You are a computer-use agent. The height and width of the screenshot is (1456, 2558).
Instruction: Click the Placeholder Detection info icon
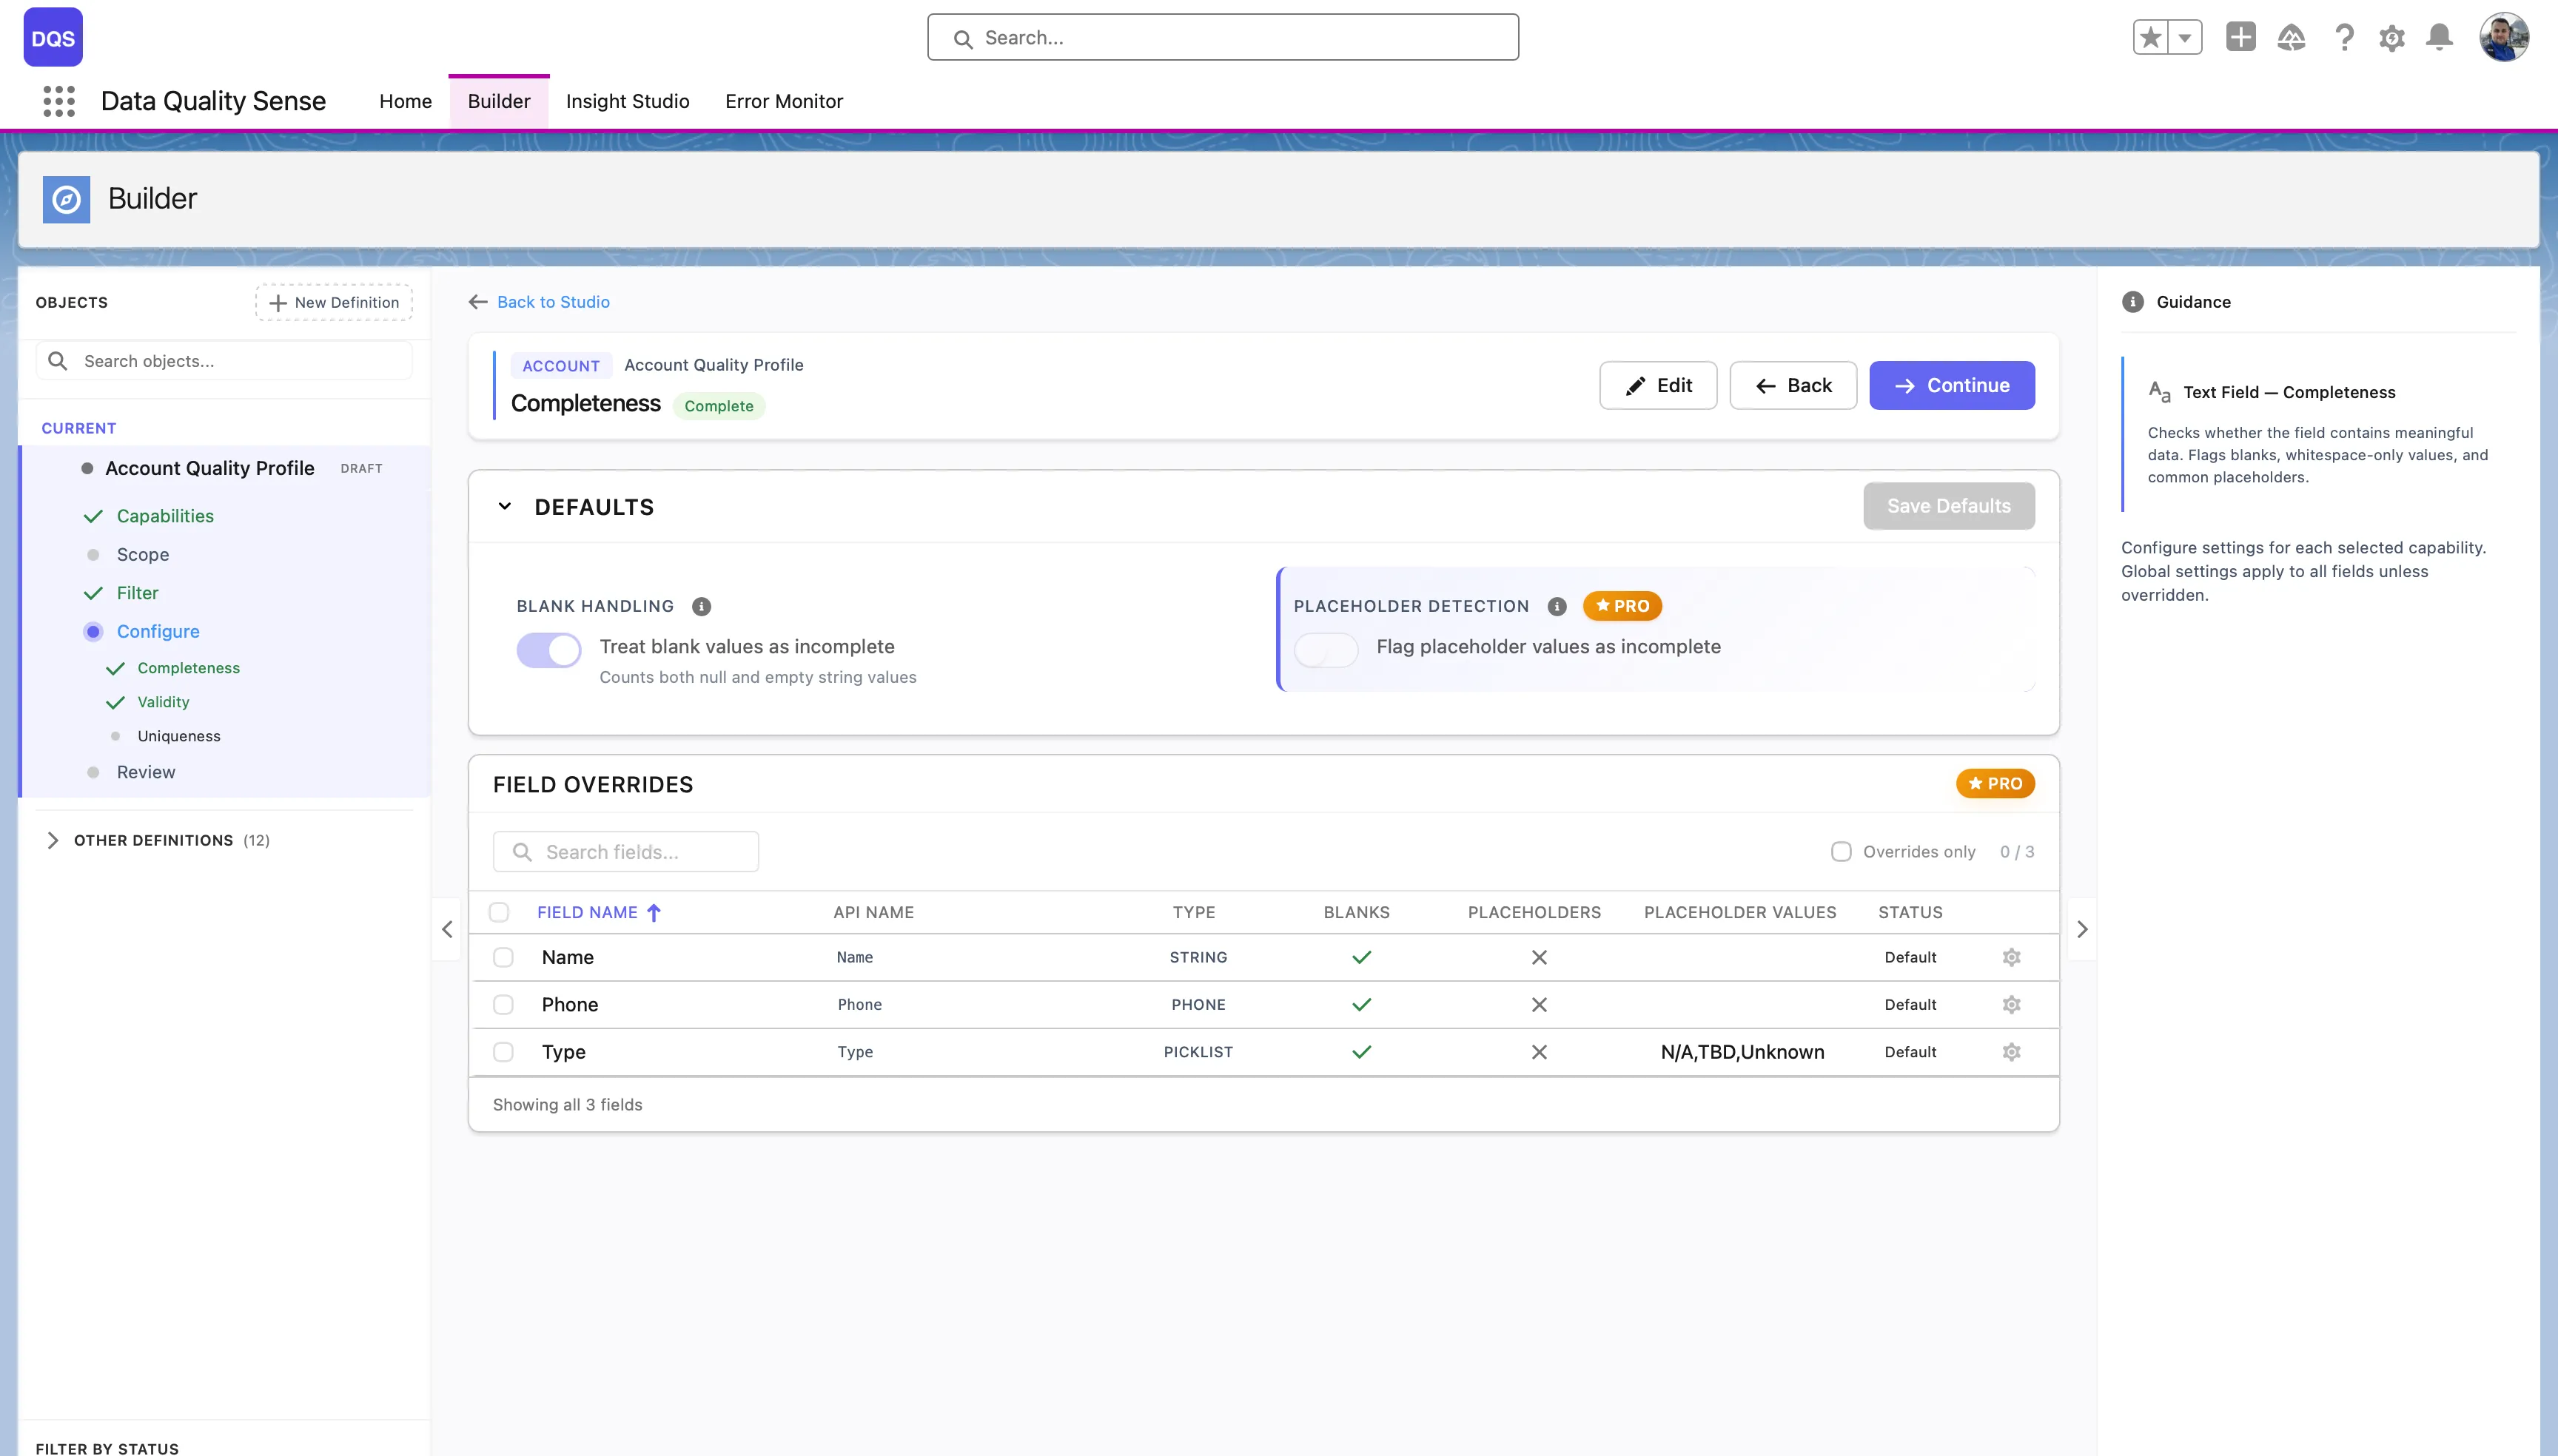coord(1557,606)
